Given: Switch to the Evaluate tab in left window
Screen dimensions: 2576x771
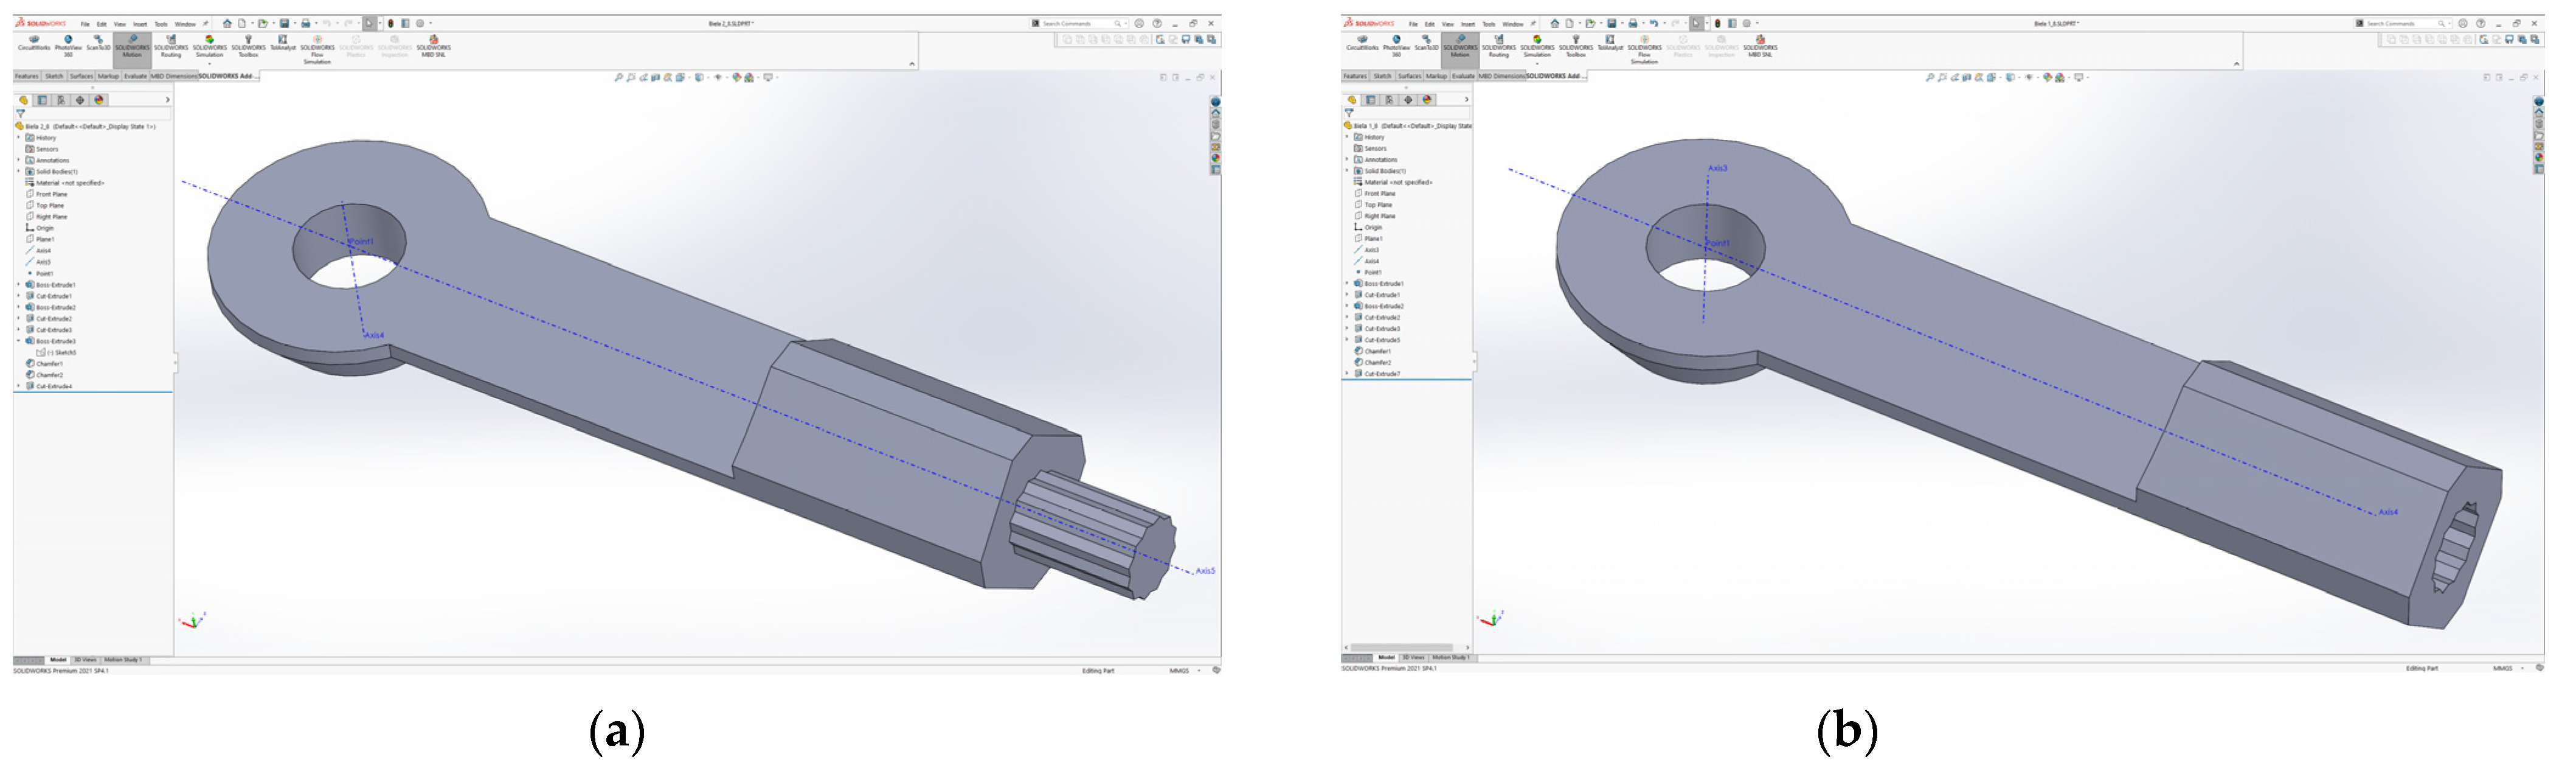Looking at the screenshot, I should [x=135, y=76].
